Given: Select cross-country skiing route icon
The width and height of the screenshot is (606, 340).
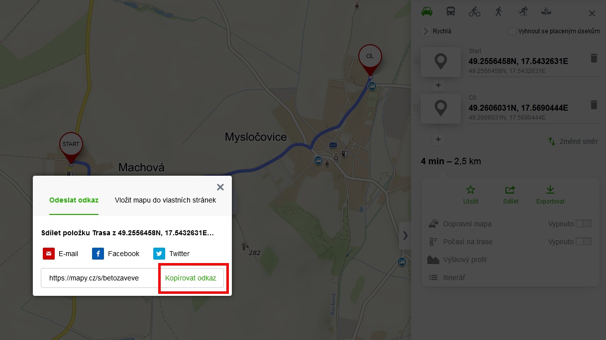Looking at the screenshot, I should pyautogui.click(x=522, y=11).
